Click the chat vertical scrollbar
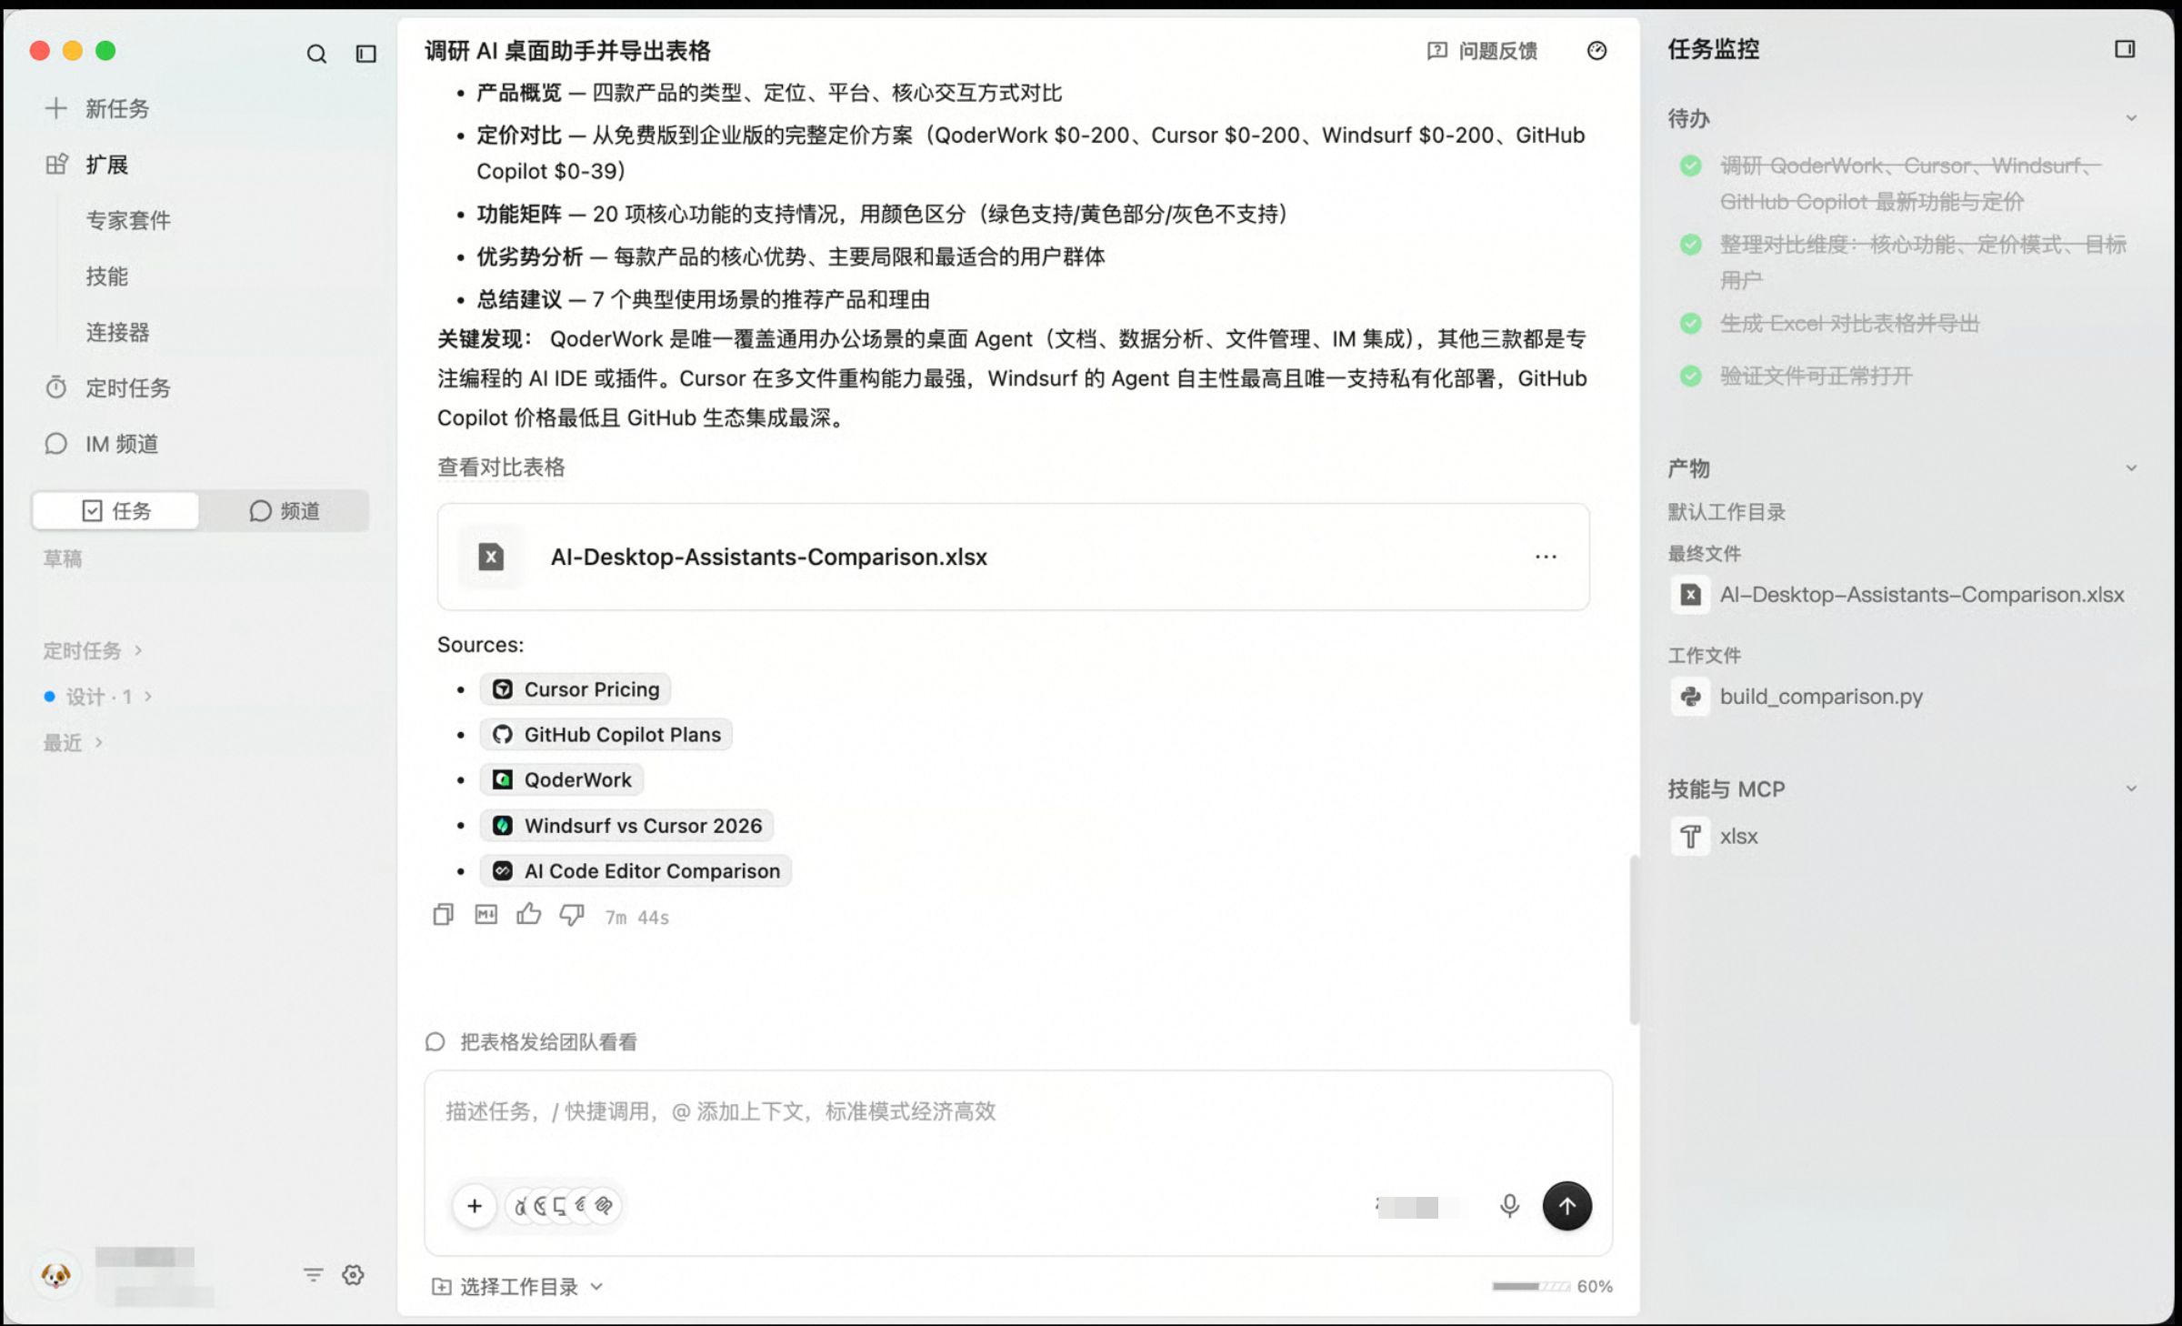 pos(1634,940)
